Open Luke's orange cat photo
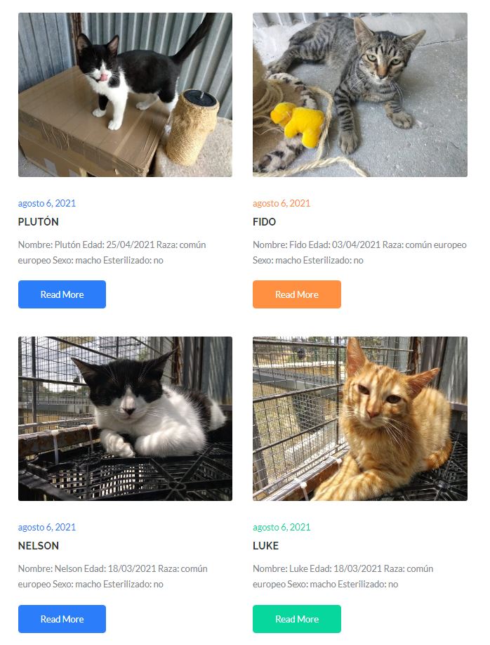The width and height of the screenshot is (490, 645). point(359,419)
